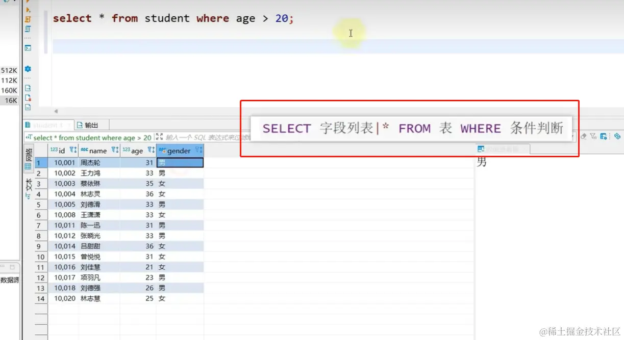Select the value viewer panel tab
Viewport: 624px width, 340px height.
point(503,149)
